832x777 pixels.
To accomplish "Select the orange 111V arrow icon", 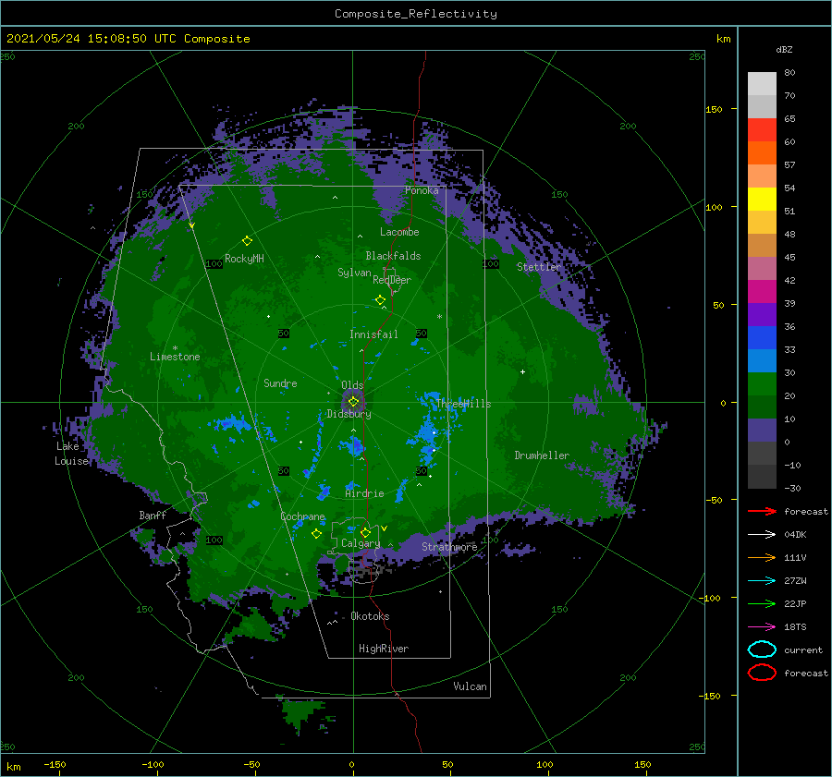I will coord(762,557).
